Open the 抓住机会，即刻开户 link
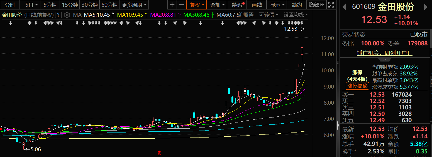The width and height of the screenshot is (432, 157). (384, 53)
